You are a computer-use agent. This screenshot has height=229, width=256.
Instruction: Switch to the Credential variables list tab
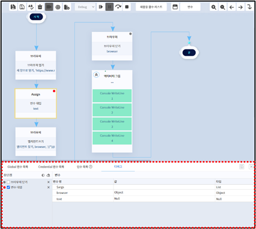pyautogui.click(x=51, y=167)
